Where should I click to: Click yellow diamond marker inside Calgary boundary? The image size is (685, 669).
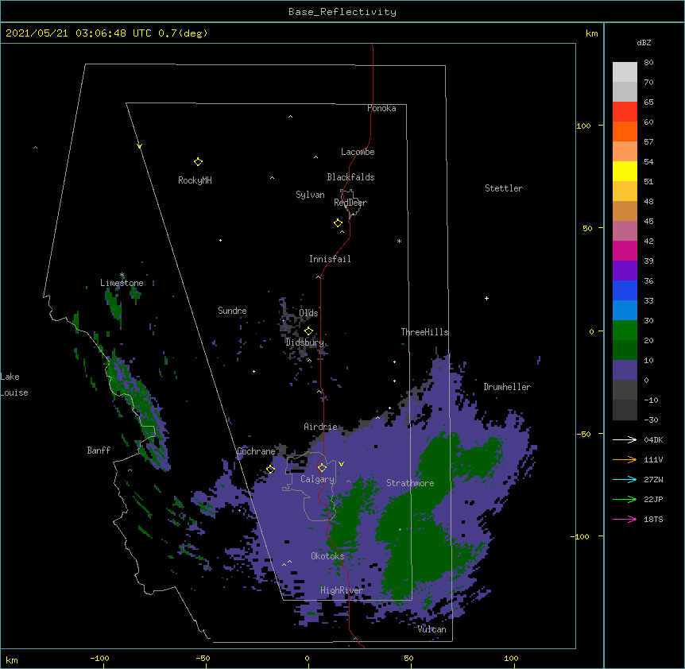coord(322,468)
